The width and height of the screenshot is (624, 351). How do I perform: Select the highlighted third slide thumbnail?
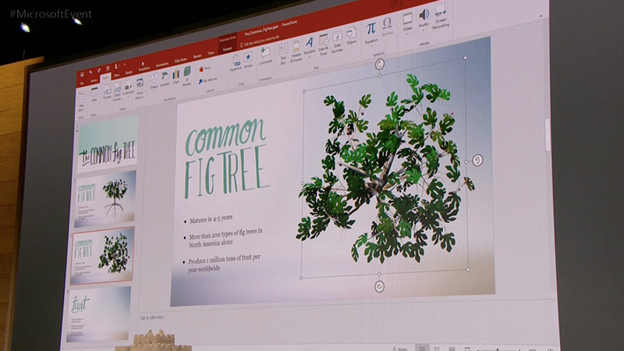pos(102,256)
